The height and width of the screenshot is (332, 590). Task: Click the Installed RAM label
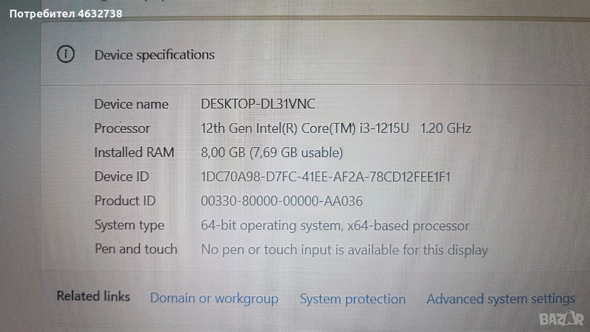tap(134, 153)
